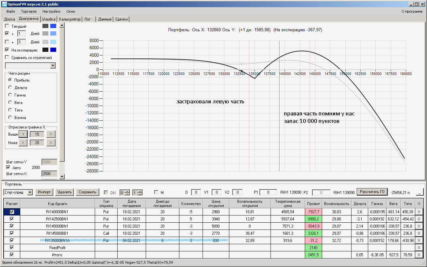Screen dimensions: 427x267
Task: Open the 2.пут-спред portfolio dropdown
Action: click(x=30, y=192)
